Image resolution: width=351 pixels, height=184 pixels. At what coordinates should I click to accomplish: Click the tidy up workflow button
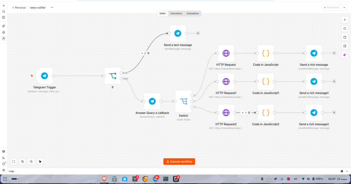(40, 161)
